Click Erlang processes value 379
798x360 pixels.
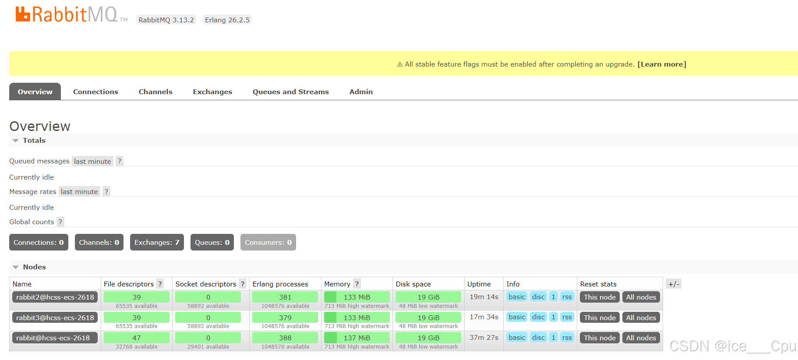coord(285,318)
